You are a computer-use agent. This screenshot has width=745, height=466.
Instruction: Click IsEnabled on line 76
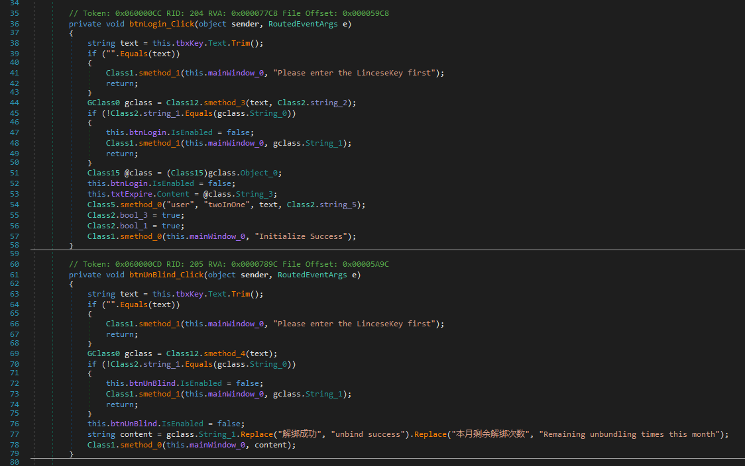coord(182,424)
